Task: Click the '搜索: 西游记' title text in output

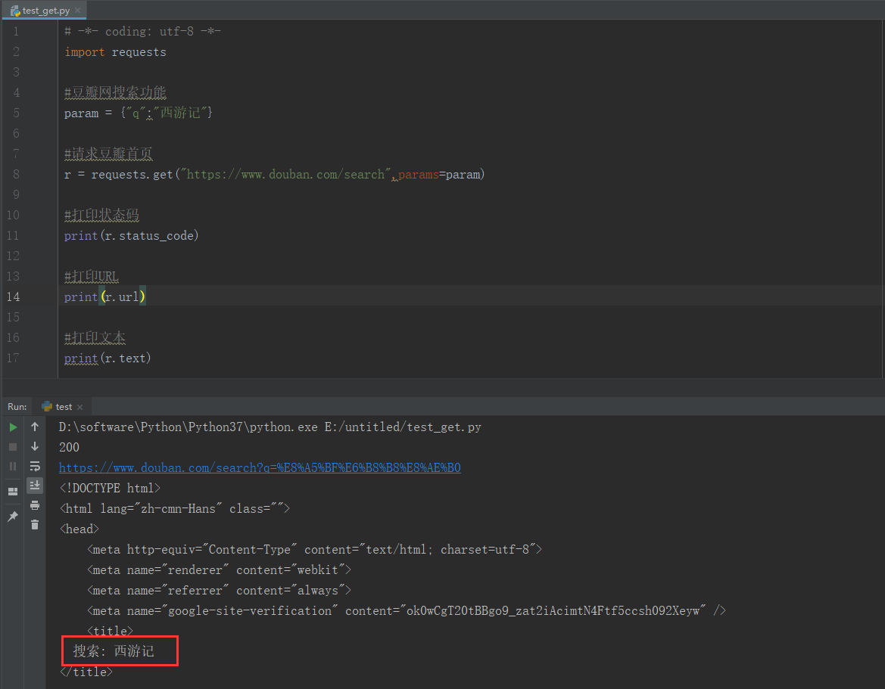Action: (x=114, y=651)
